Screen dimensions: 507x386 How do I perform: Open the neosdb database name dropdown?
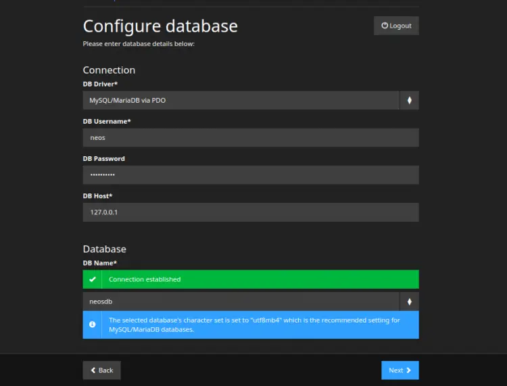(241, 301)
